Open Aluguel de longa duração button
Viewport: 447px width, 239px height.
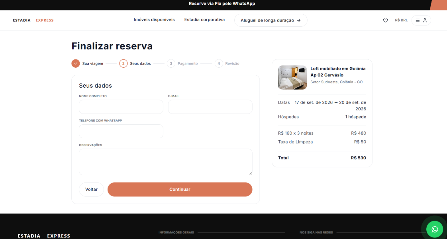pos(271,20)
